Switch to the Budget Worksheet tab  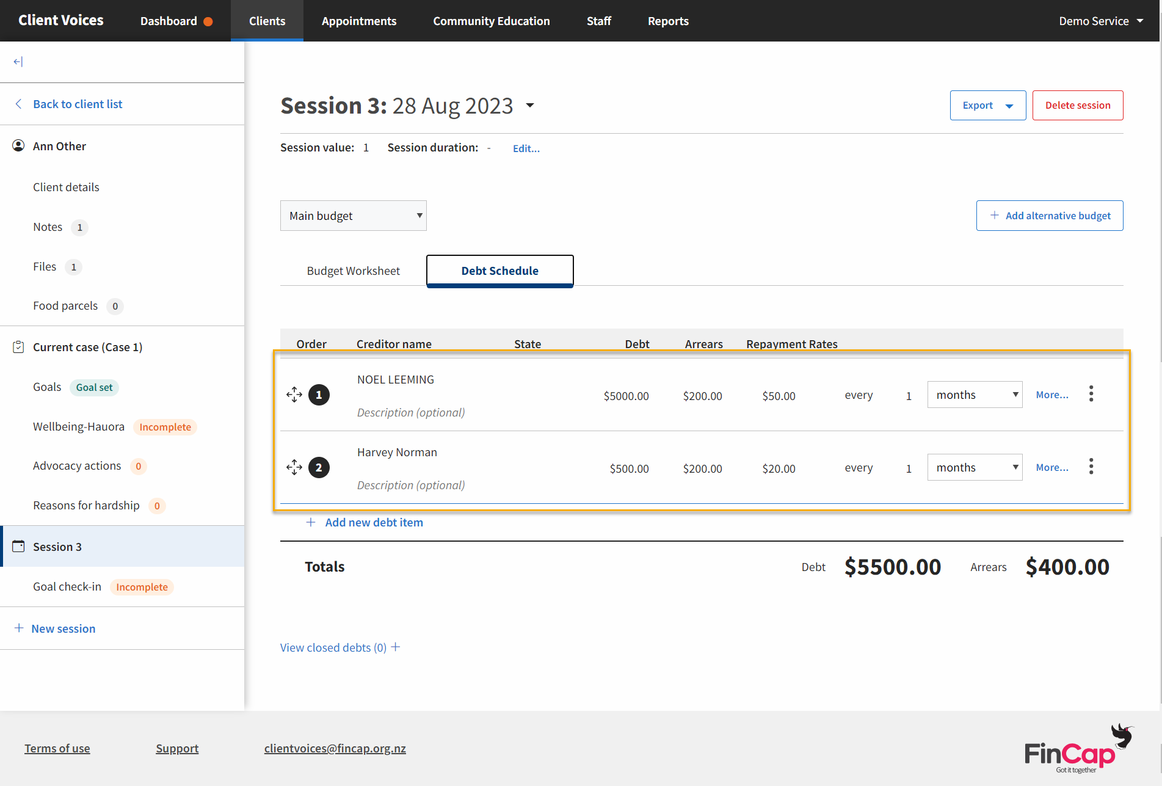click(354, 271)
